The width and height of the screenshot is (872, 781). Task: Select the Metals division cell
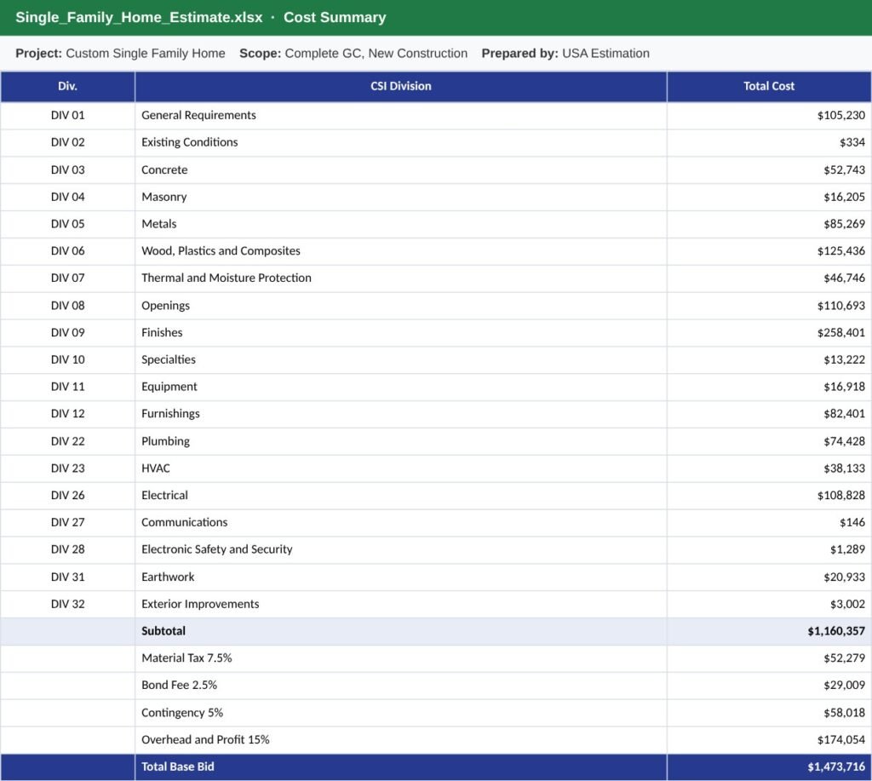[400, 224]
